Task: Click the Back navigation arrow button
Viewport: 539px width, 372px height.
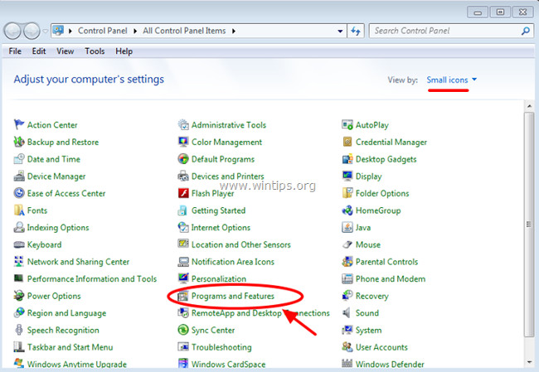Action: [x=14, y=31]
